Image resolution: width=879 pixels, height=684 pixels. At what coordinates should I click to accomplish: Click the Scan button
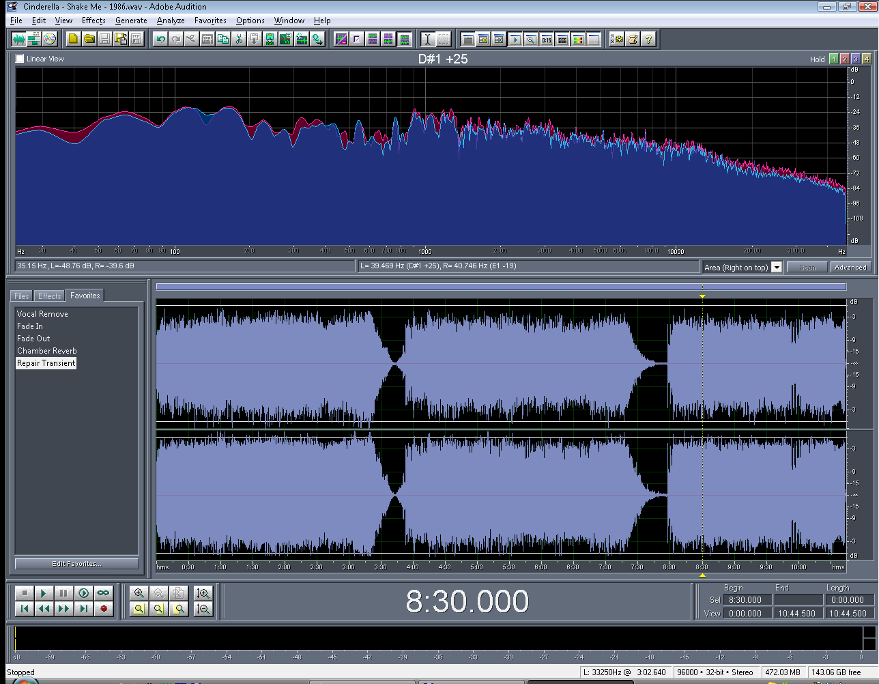pos(807,267)
